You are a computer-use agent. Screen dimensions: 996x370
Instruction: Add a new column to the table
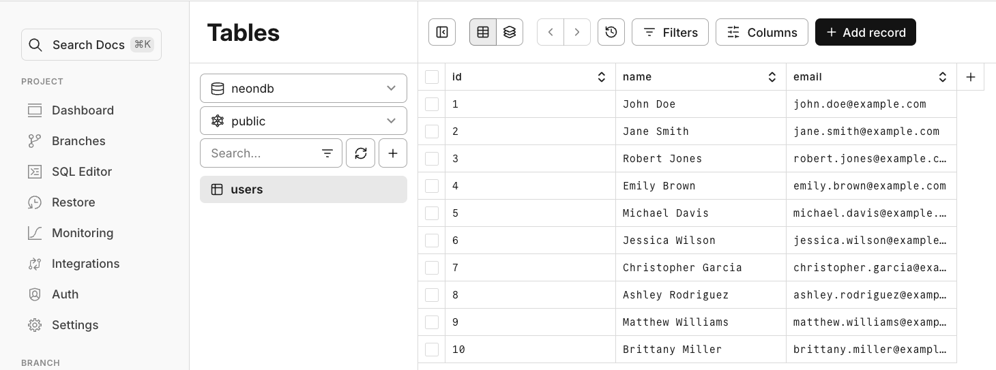pyautogui.click(x=971, y=77)
